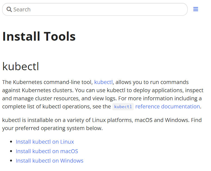Click the kubectl section heading
Viewport: 211px width, 171px height.
21,66
